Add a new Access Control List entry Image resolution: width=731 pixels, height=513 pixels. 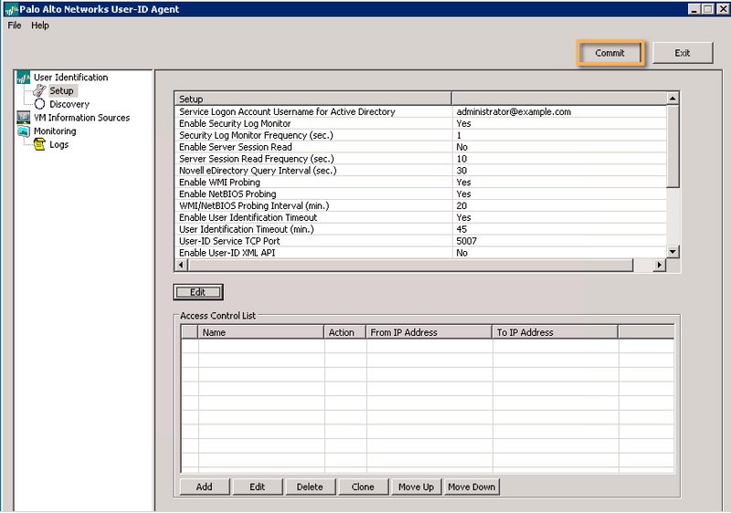(x=204, y=487)
